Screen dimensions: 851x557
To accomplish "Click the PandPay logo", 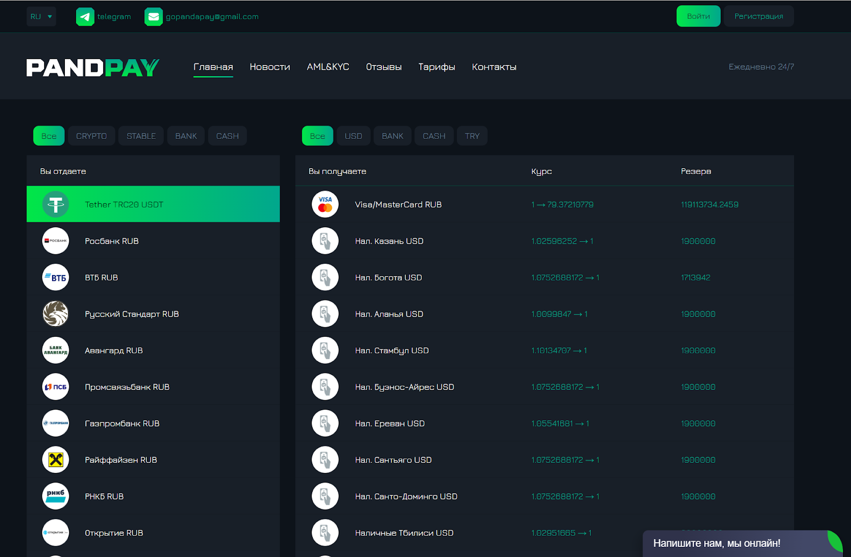I will (x=93, y=68).
